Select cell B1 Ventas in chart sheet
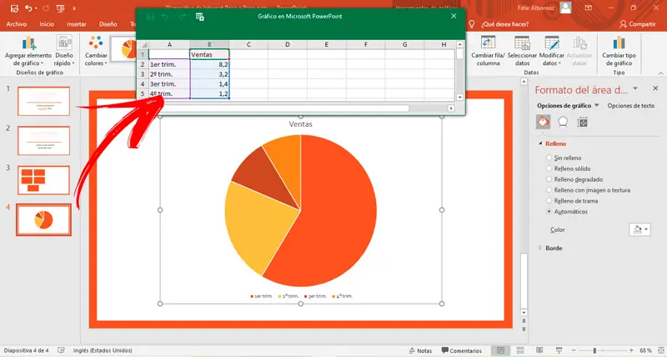The image size is (667, 357). [210, 54]
